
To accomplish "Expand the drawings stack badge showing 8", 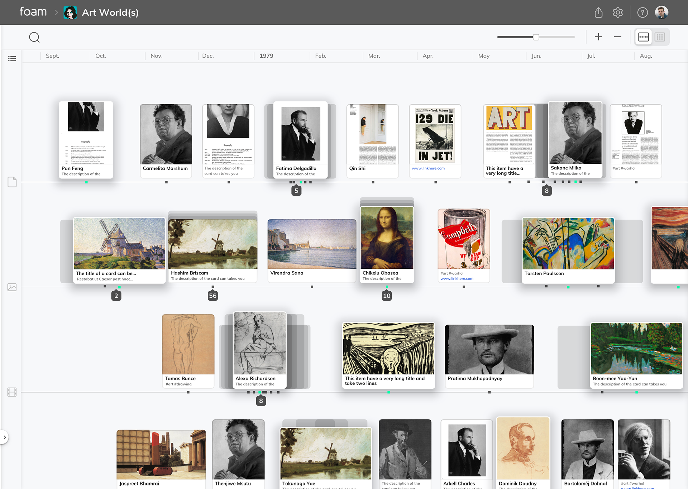I will click(x=261, y=401).
